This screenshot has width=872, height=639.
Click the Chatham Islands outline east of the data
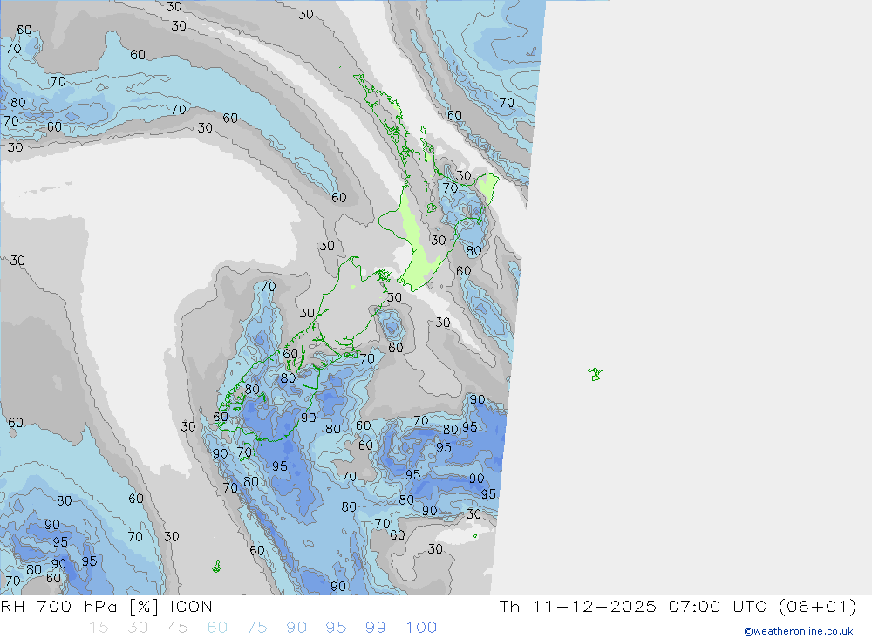click(596, 374)
